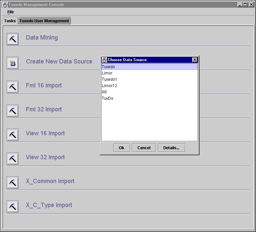Select the Tuxedo1 data source
The width and height of the screenshot is (256, 232).
coord(149,79)
